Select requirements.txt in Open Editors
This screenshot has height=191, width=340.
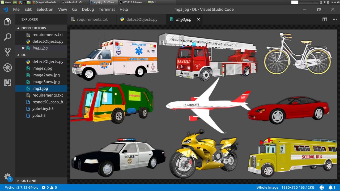click(x=41, y=35)
